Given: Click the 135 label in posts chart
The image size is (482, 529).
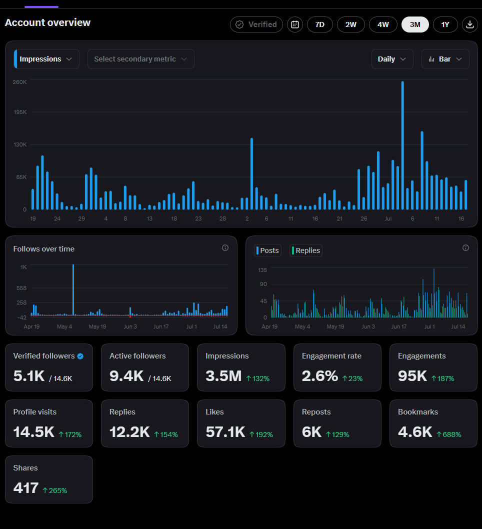Looking at the screenshot, I should (x=262, y=270).
